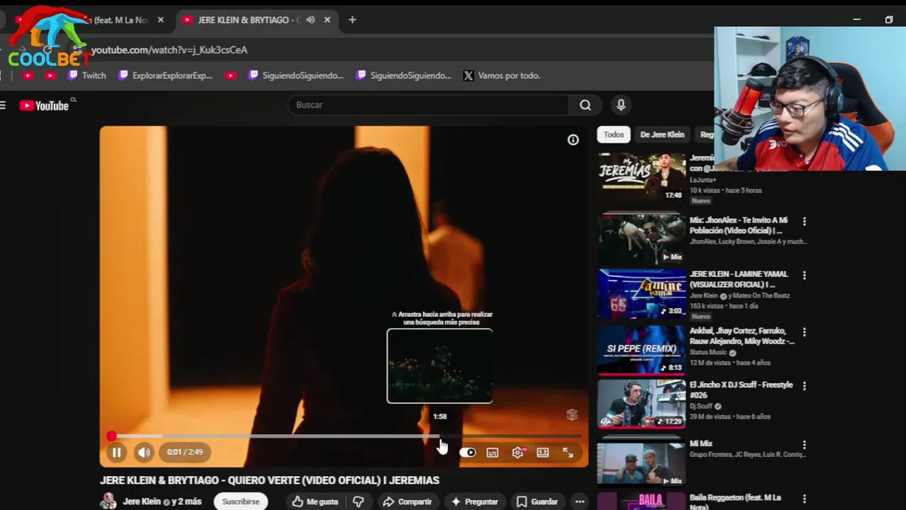Close the first browser tab
Image resolution: width=906 pixels, height=510 pixels.
160,20
